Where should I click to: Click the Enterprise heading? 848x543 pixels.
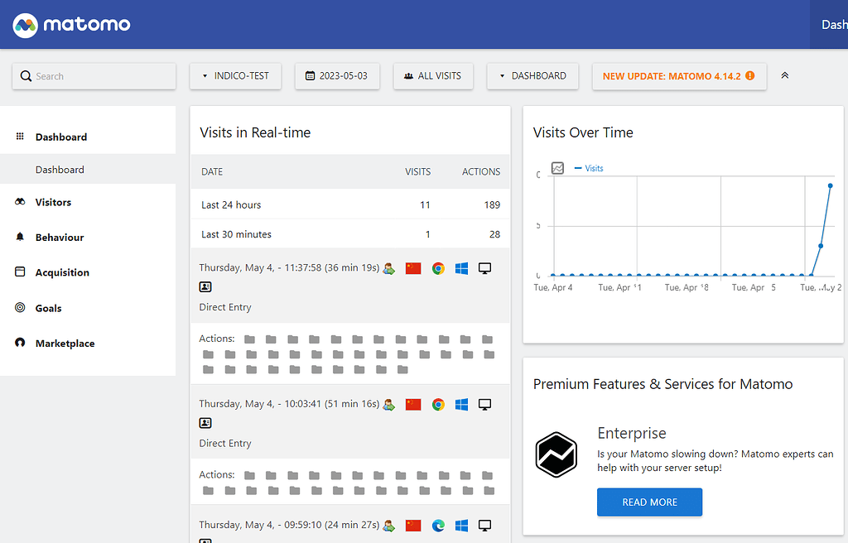pyautogui.click(x=632, y=433)
